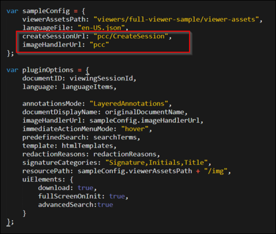Image resolution: width=276 pixels, height=234 pixels.
Task: Click the "/img" string in resourcePath
Action: [x=215, y=171]
